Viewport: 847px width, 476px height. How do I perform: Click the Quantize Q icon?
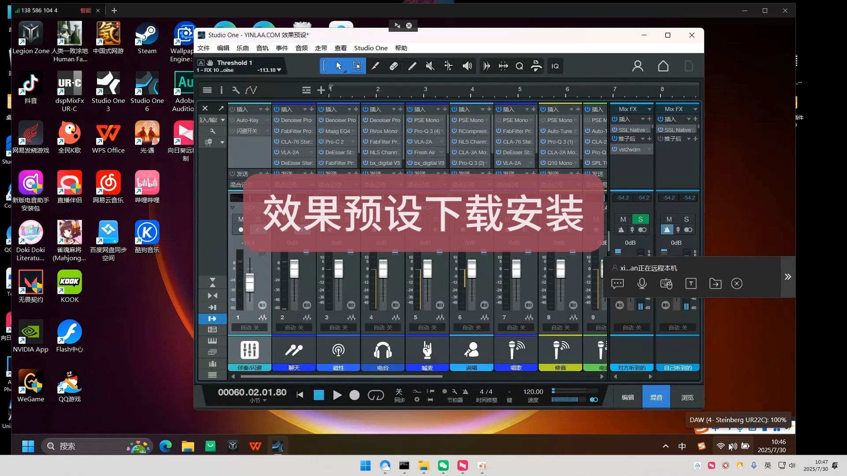[519, 66]
